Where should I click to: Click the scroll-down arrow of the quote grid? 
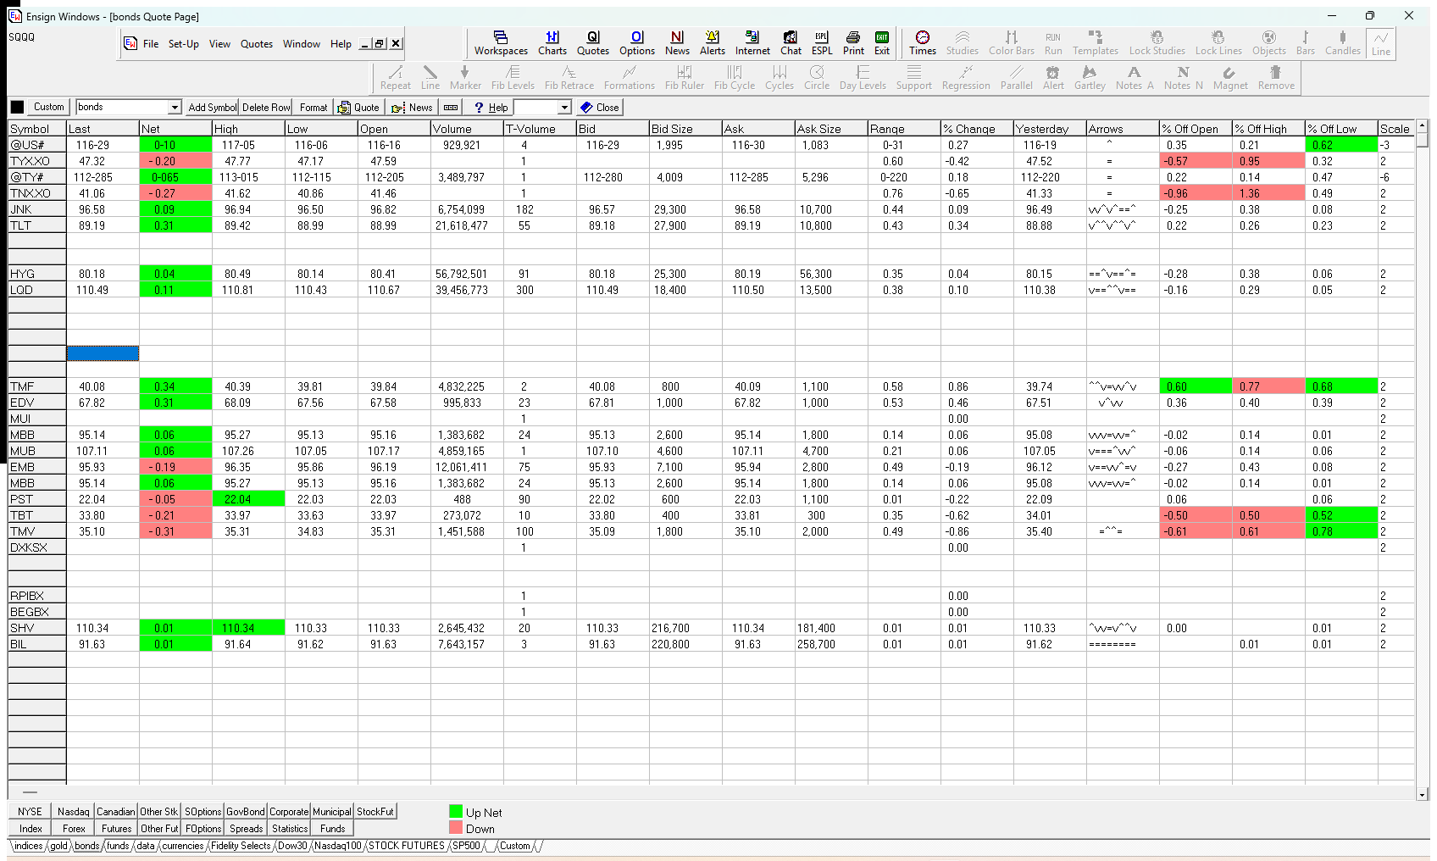1423,795
